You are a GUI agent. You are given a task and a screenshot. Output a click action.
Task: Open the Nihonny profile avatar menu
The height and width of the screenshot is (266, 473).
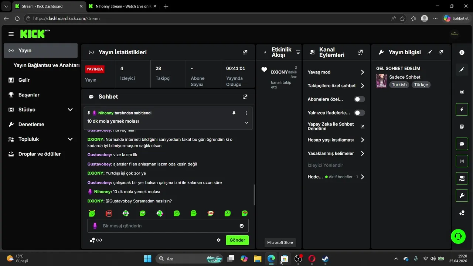point(455,34)
